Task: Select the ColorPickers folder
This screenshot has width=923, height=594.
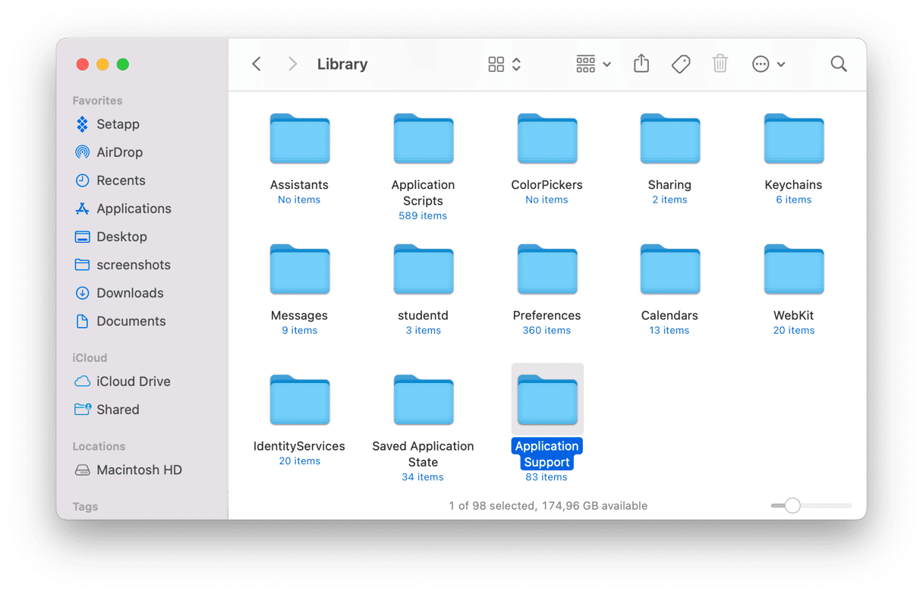Action: pos(547,139)
